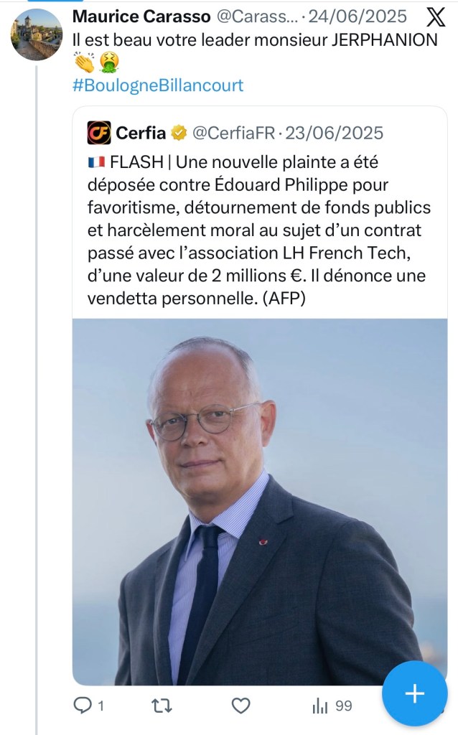
Task: Tap the clapping hands emoji
Action: [84, 63]
